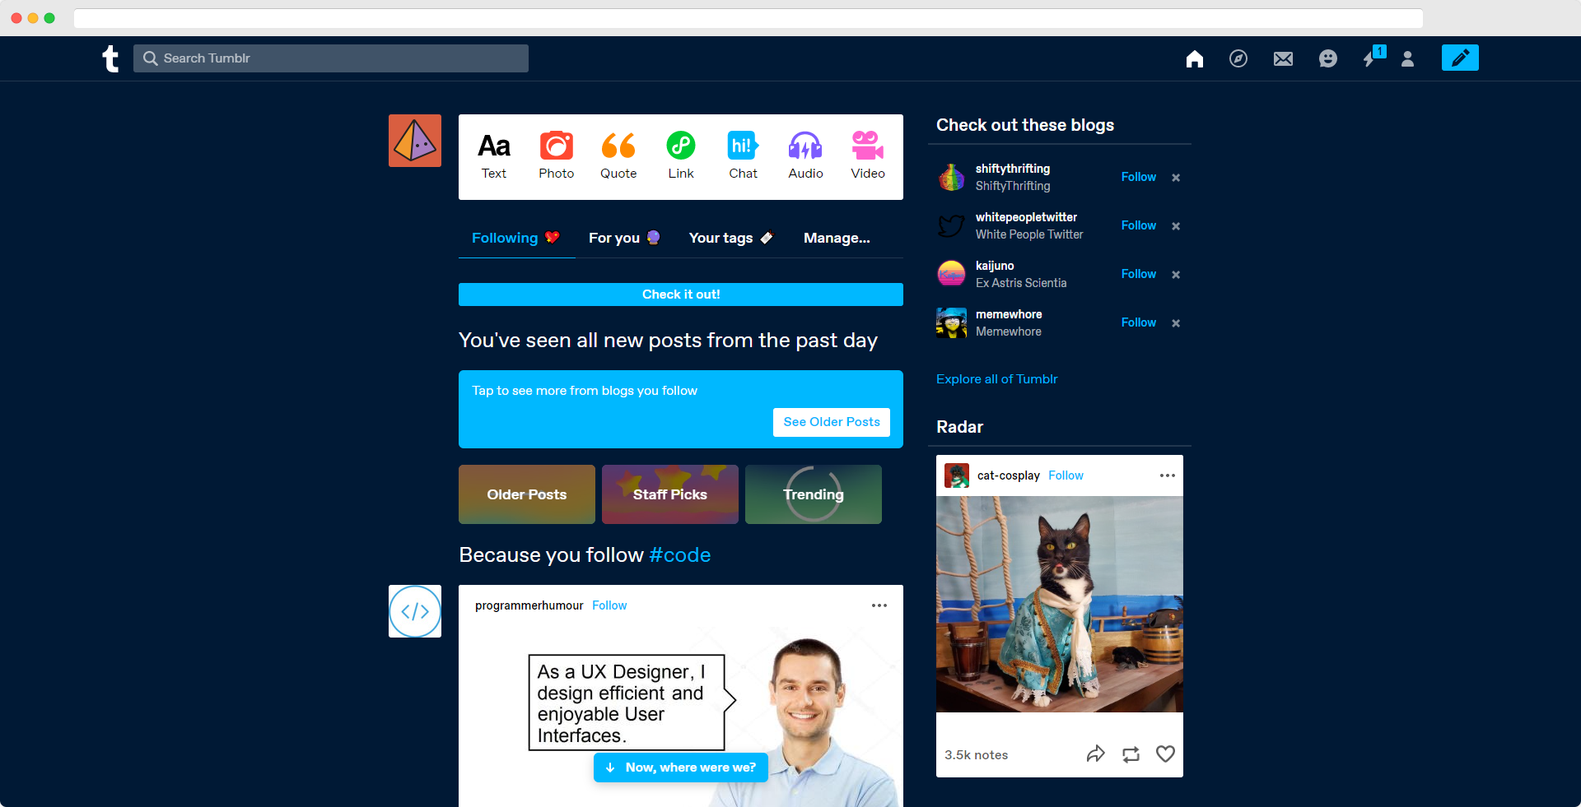1581x807 pixels.
Task: Click the blue pencil compose button
Action: [x=1460, y=58]
